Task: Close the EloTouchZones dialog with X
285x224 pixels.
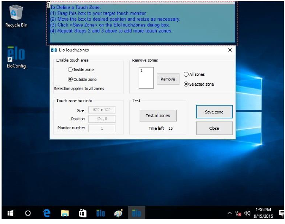Action: tap(230, 50)
